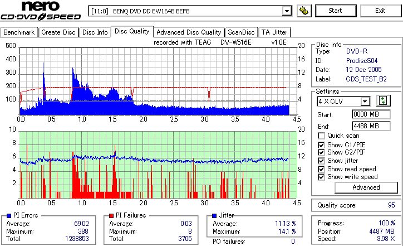Click the blue PI Errors legend square

(9, 216)
